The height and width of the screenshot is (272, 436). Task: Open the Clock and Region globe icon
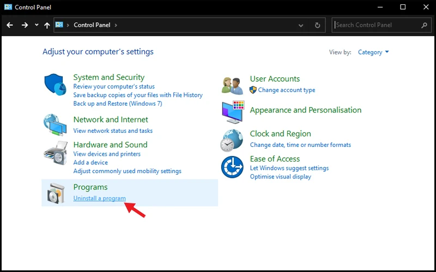232,140
